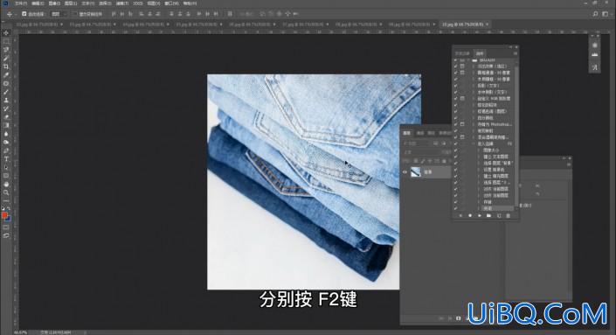Viewport: 616px width, 335px height.
Task: Toggle checkmark for 图像大小 step
Action: (456, 150)
